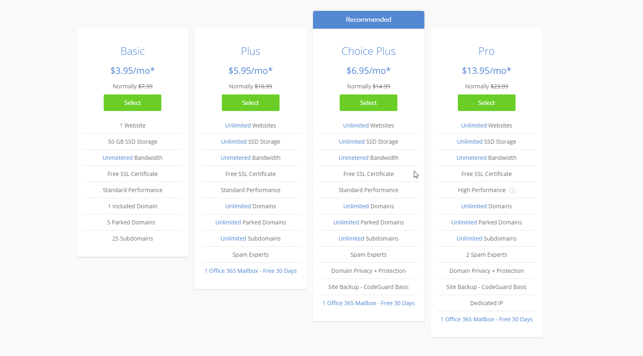
Task: Click Unlimited Domains in Plus plan
Action: 251,206
